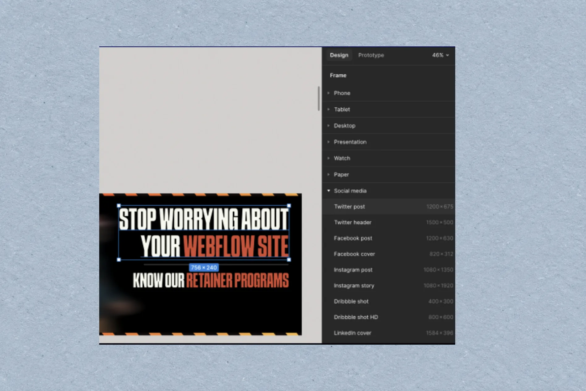Click the bottom-right selection handle

coord(289,260)
